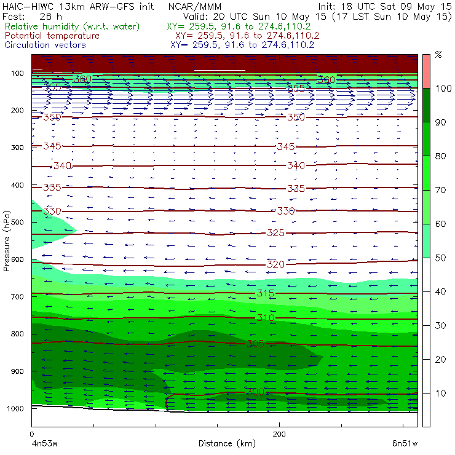Image resolution: width=455 pixels, height=455 pixels.
Task: Click the '320' potential temperature contour label
Action: click(x=275, y=264)
